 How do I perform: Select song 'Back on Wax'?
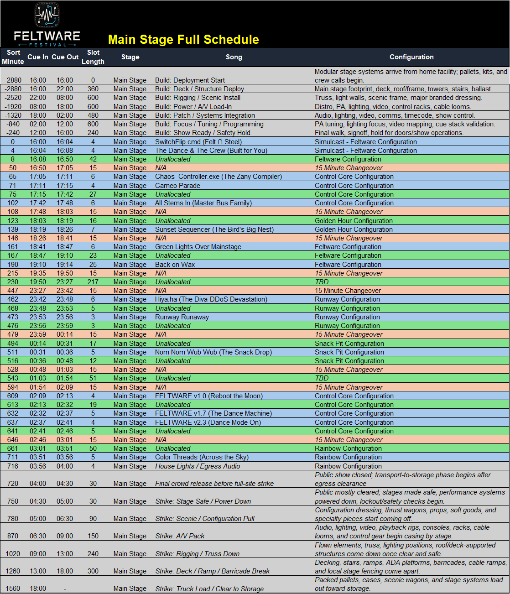[x=175, y=265]
